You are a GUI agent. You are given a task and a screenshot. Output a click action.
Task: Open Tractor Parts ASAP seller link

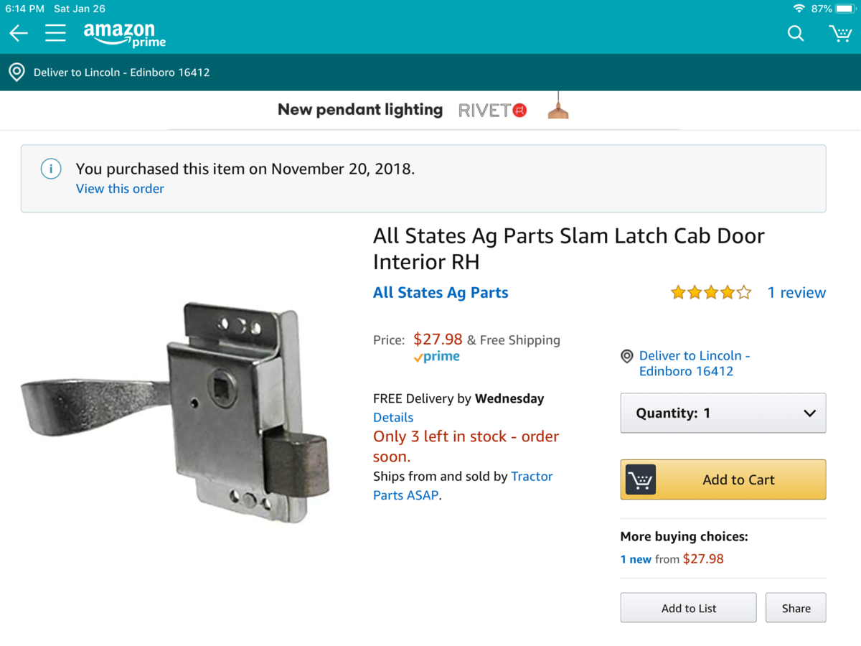coord(531,477)
